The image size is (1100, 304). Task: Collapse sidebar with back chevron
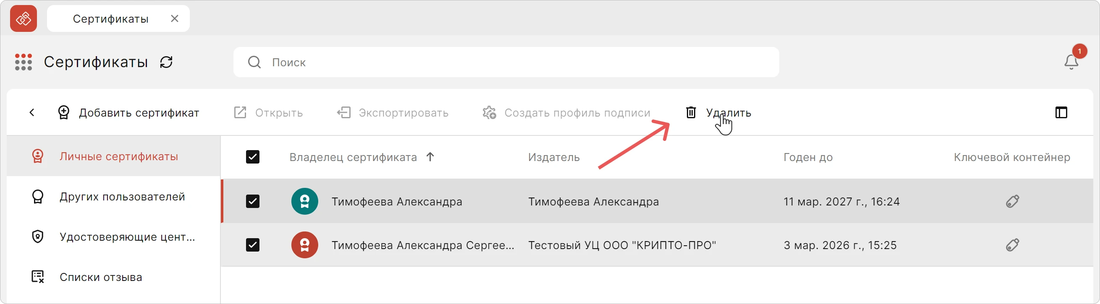(x=32, y=112)
